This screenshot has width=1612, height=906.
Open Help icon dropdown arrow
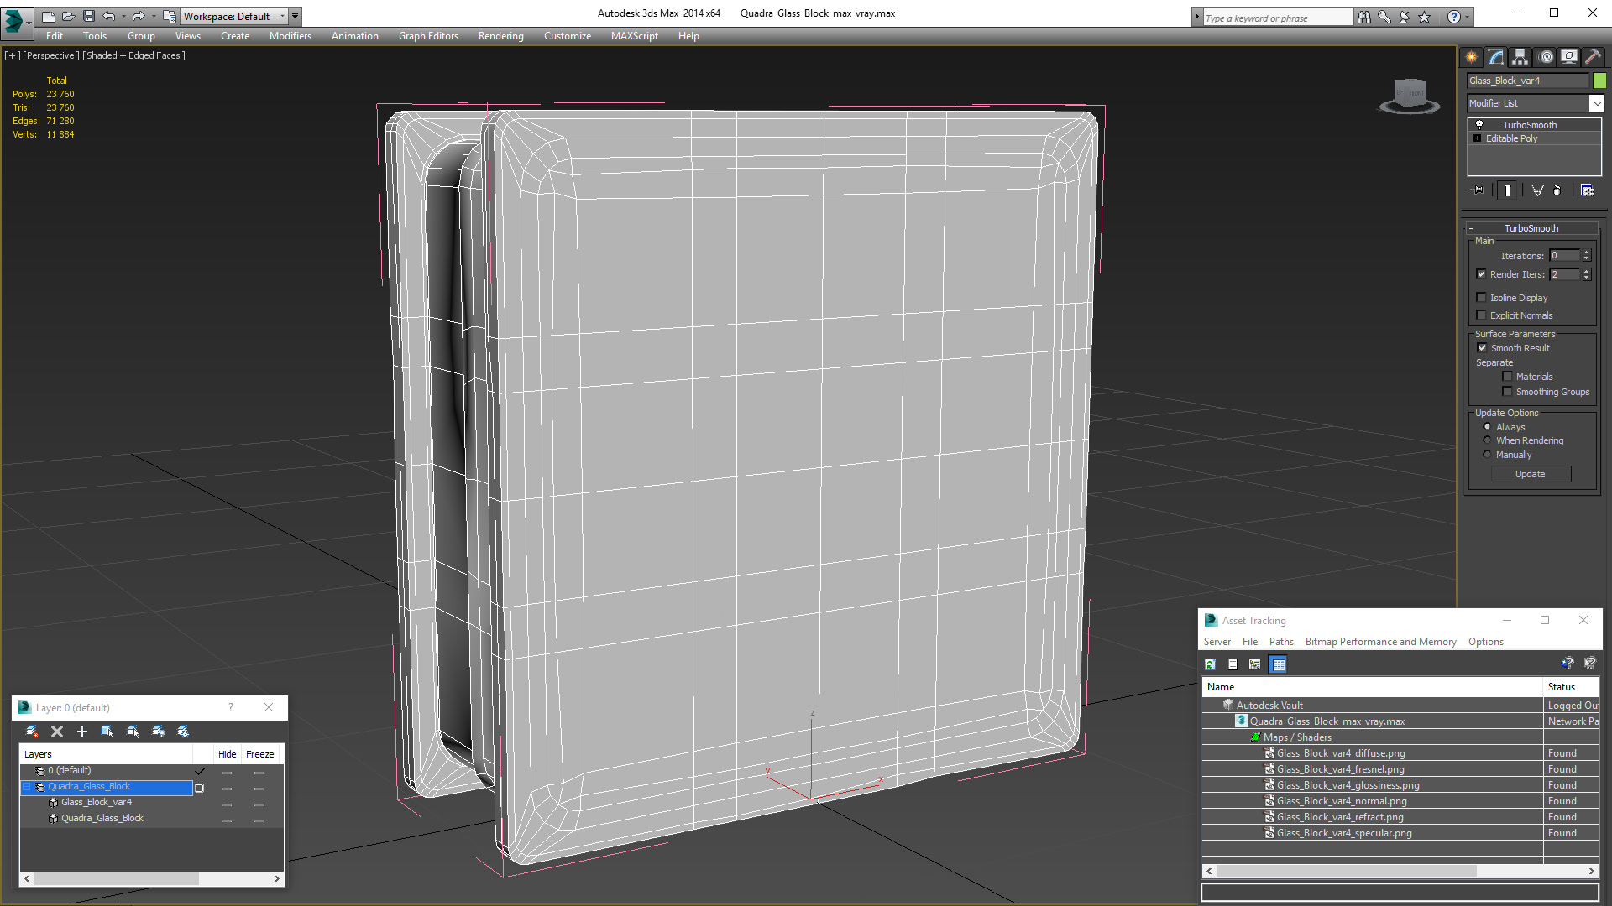coord(1468,17)
